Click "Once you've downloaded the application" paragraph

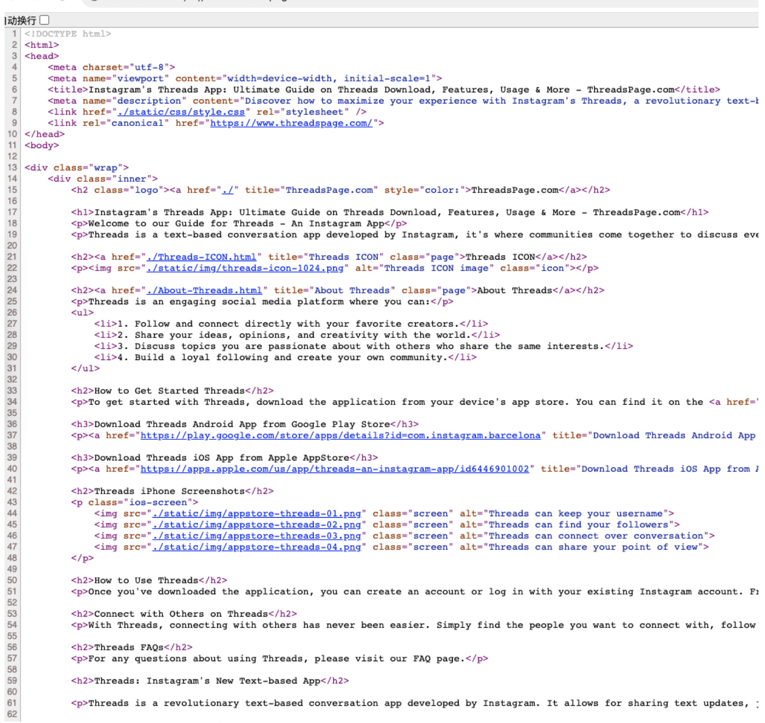415,592
